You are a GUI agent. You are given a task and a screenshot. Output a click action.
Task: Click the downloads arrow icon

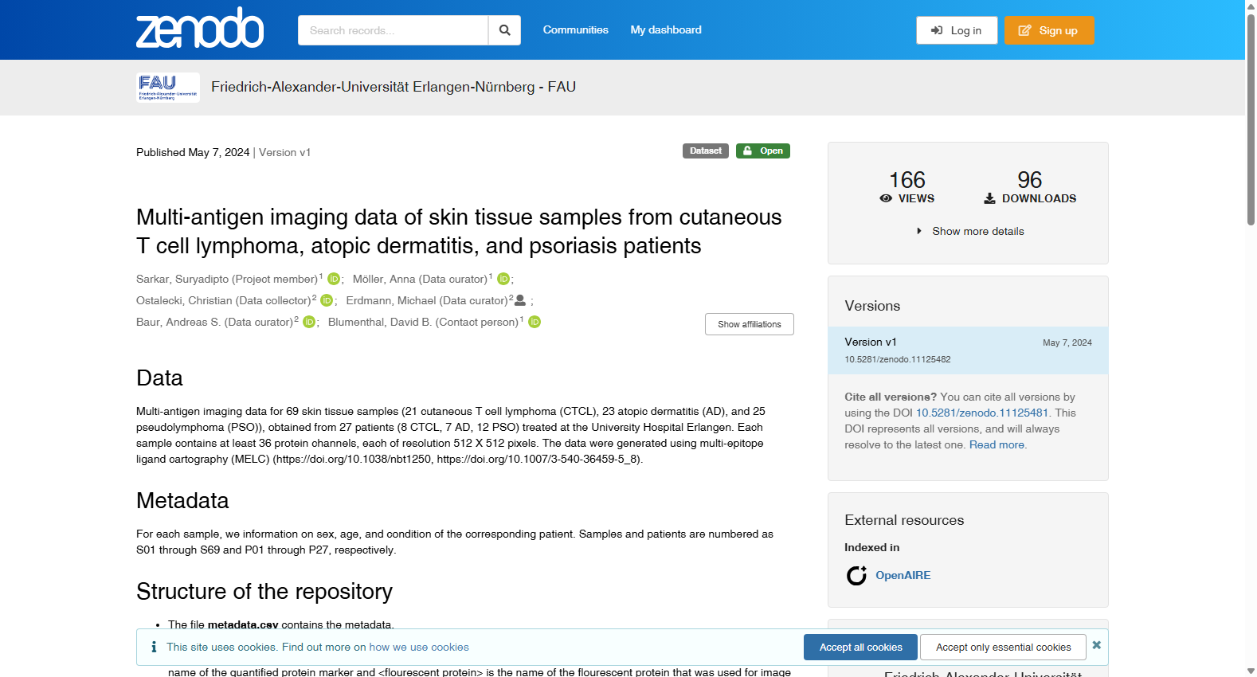[989, 198]
